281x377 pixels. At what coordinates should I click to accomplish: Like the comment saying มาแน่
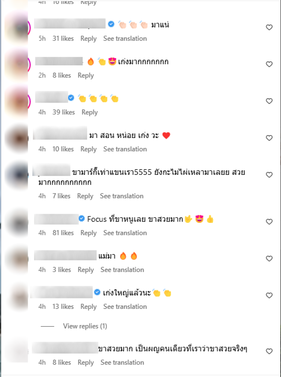pos(269,27)
